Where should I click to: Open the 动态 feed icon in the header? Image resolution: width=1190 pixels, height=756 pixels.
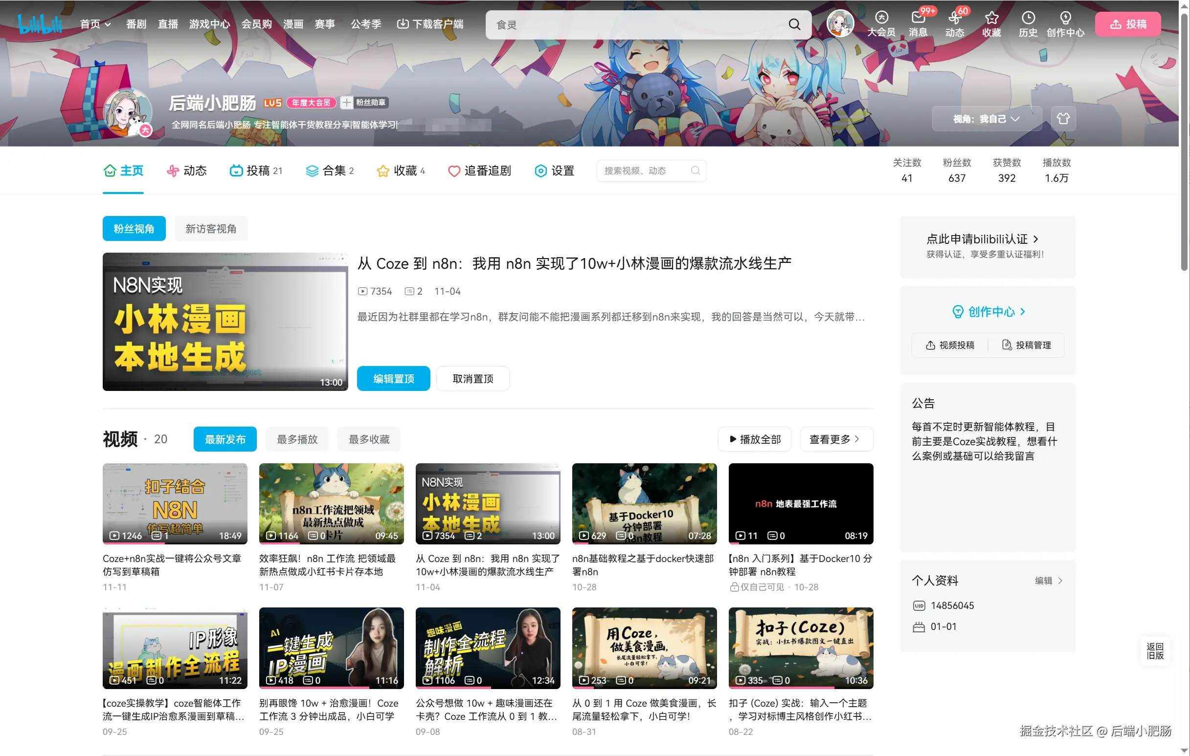(x=954, y=18)
